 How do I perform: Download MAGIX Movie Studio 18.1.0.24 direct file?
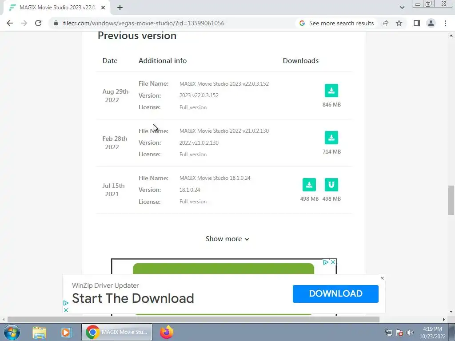click(x=309, y=185)
